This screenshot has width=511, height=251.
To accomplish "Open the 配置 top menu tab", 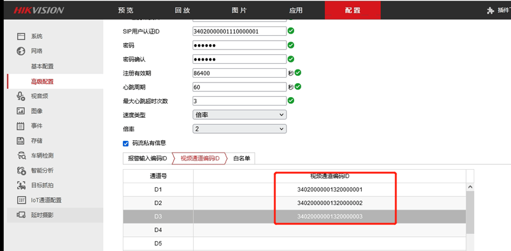I will [x=353, y=10].
